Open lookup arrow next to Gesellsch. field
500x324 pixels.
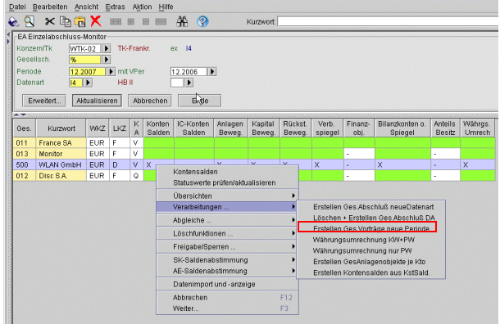pos(107,60)
